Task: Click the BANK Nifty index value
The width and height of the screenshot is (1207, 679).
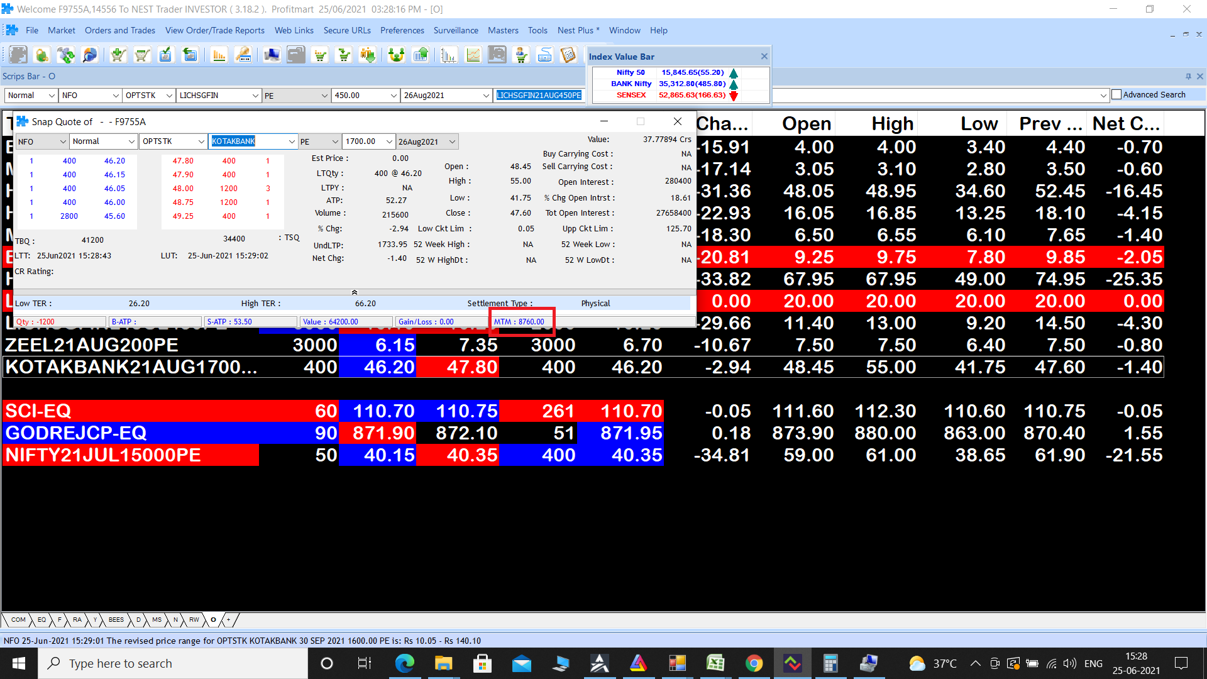Action: [x=692, y=84]
